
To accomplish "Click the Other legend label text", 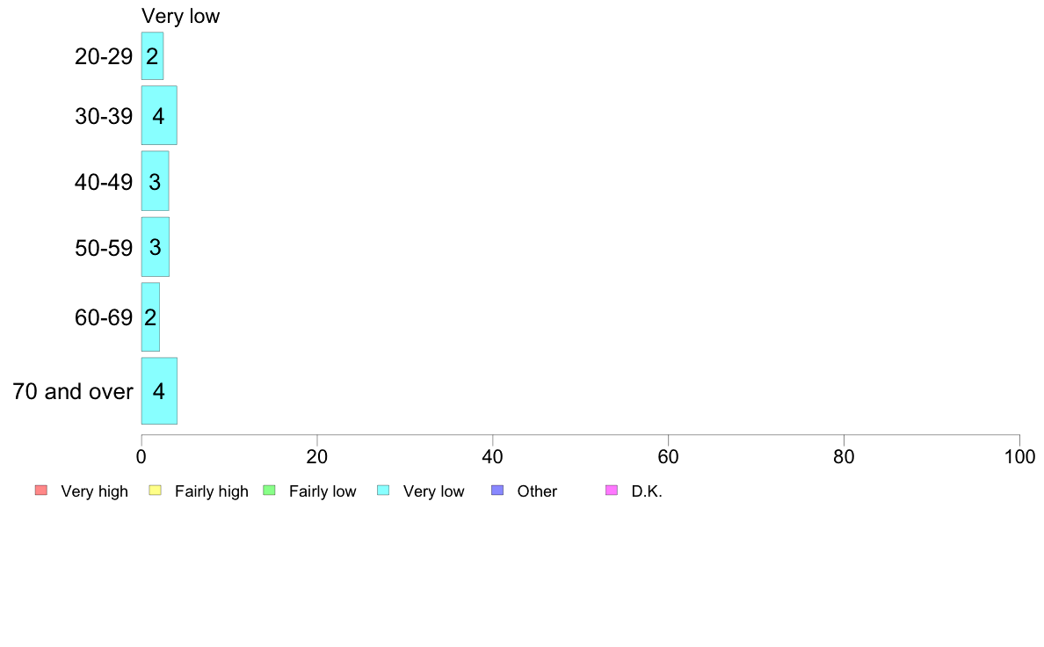I will coord(537,491).
